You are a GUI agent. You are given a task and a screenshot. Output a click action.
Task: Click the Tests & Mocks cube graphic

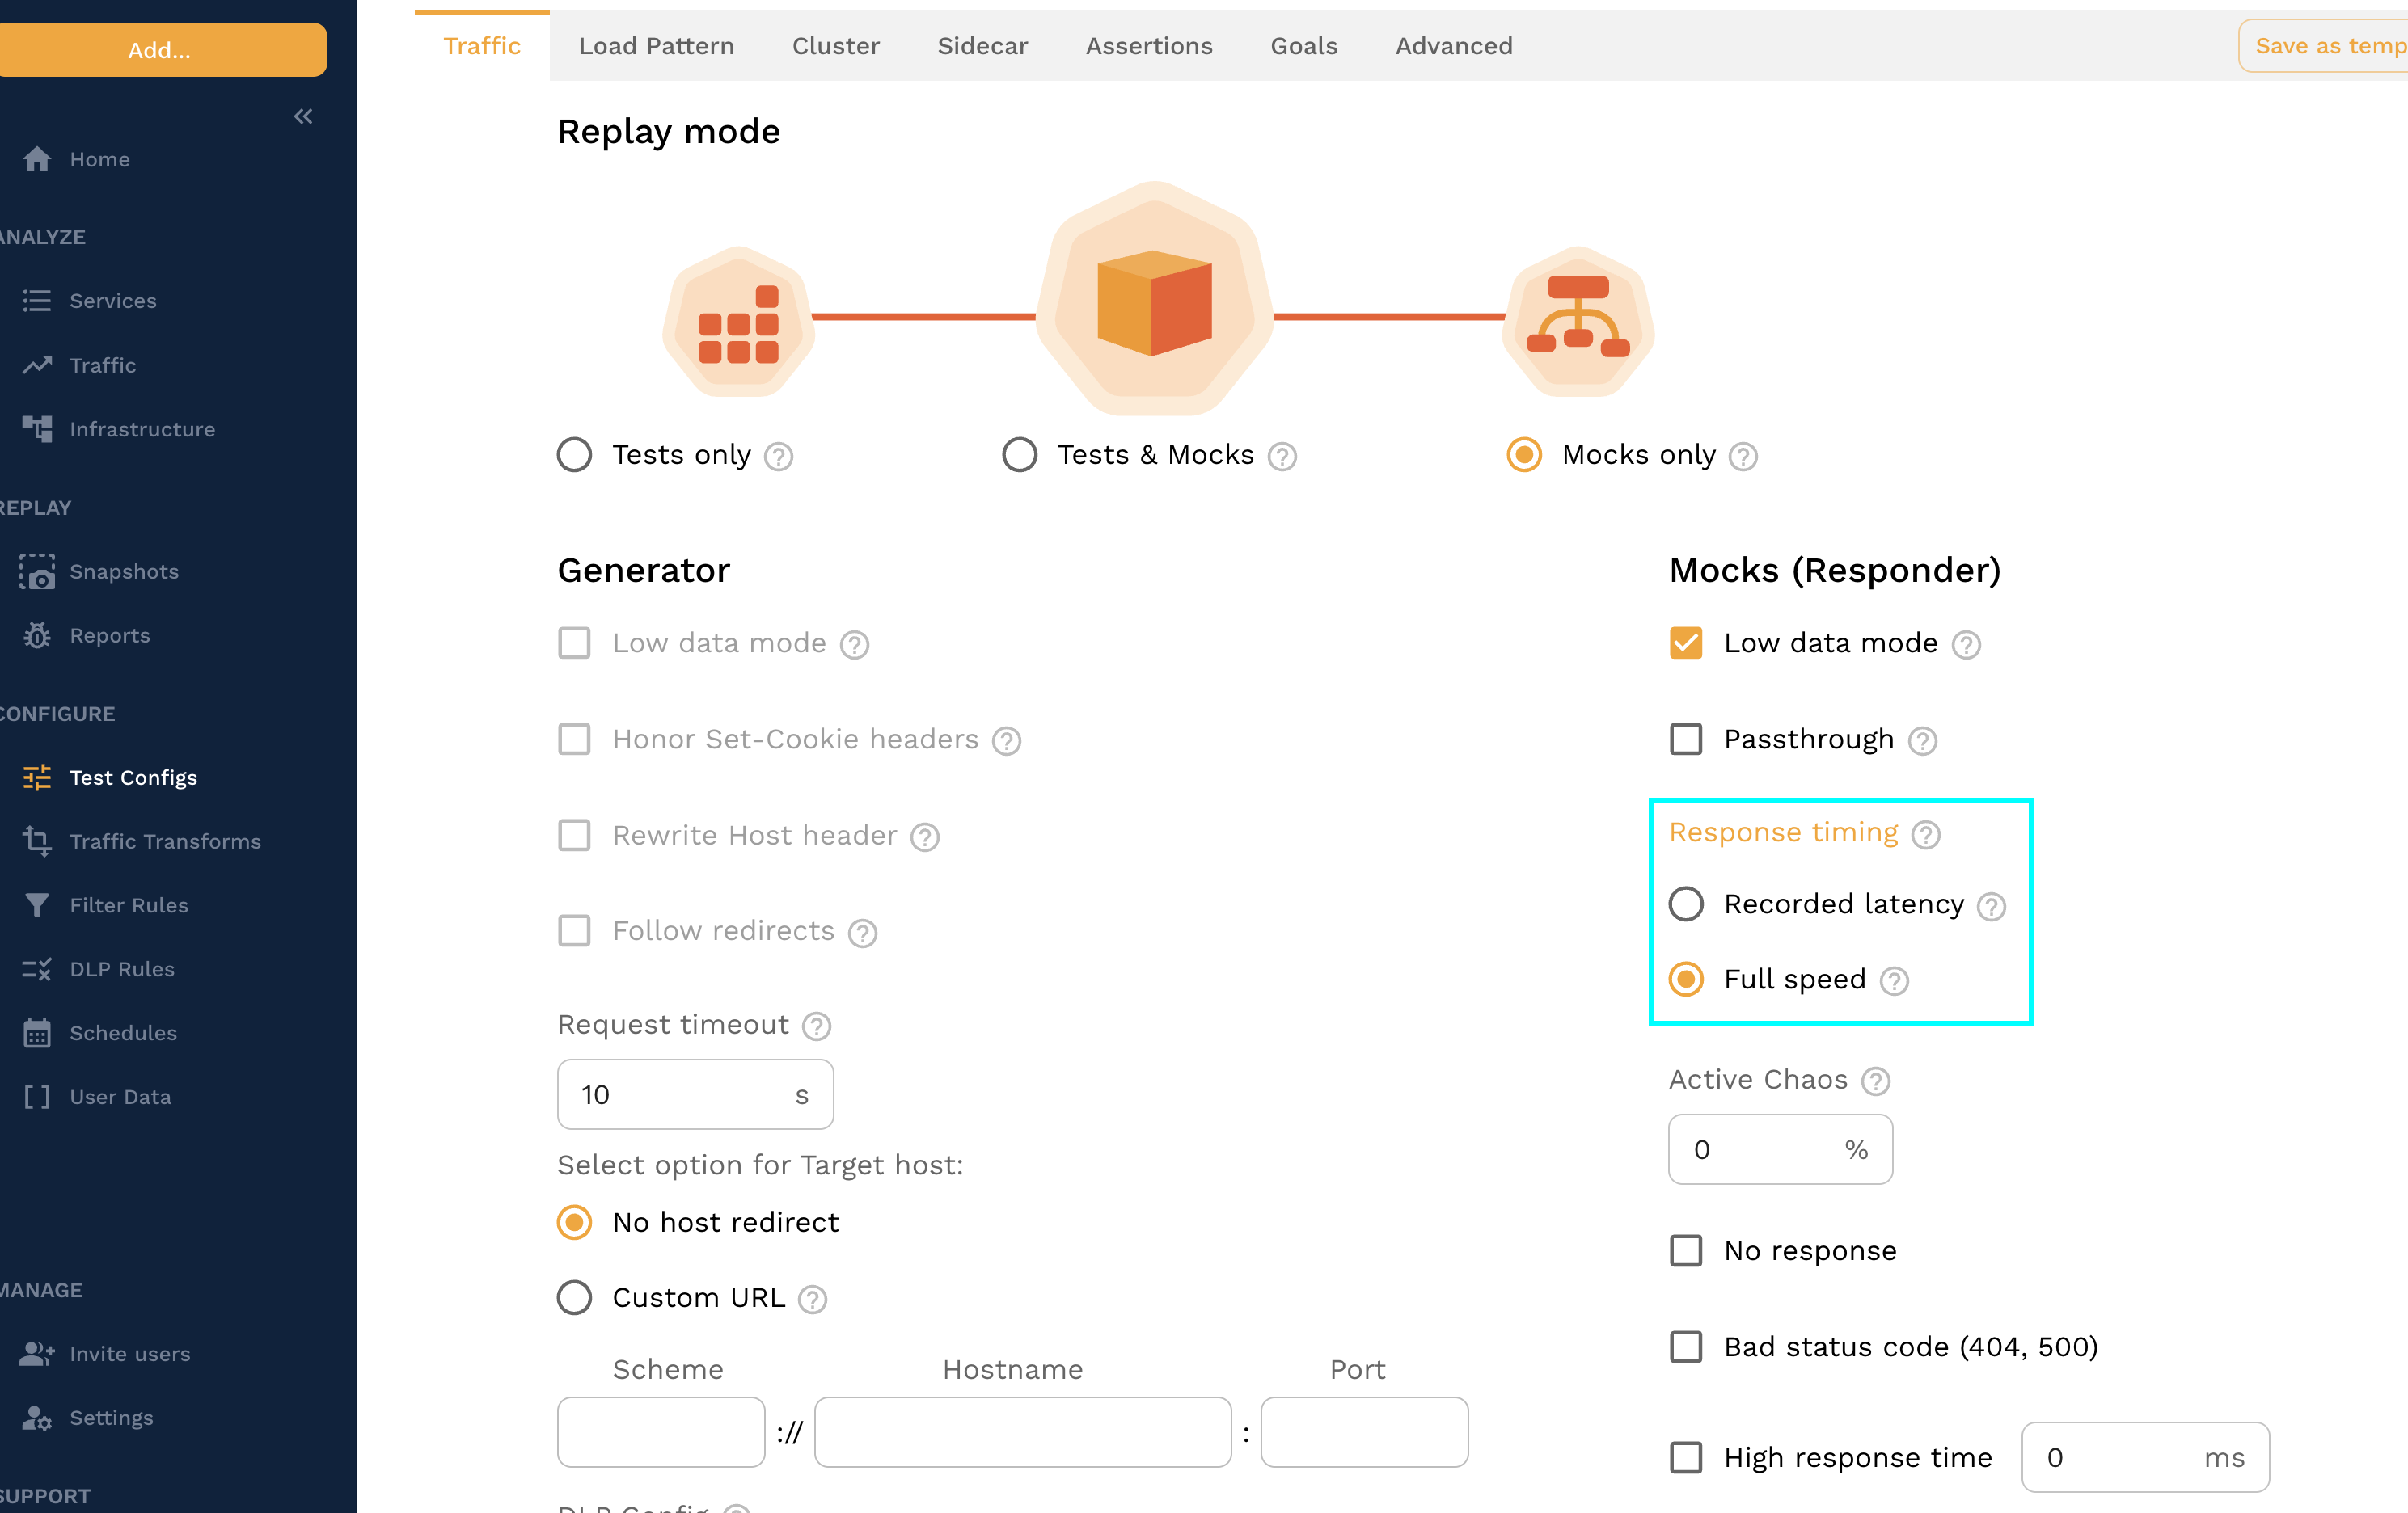click(x=1154, y=301)
